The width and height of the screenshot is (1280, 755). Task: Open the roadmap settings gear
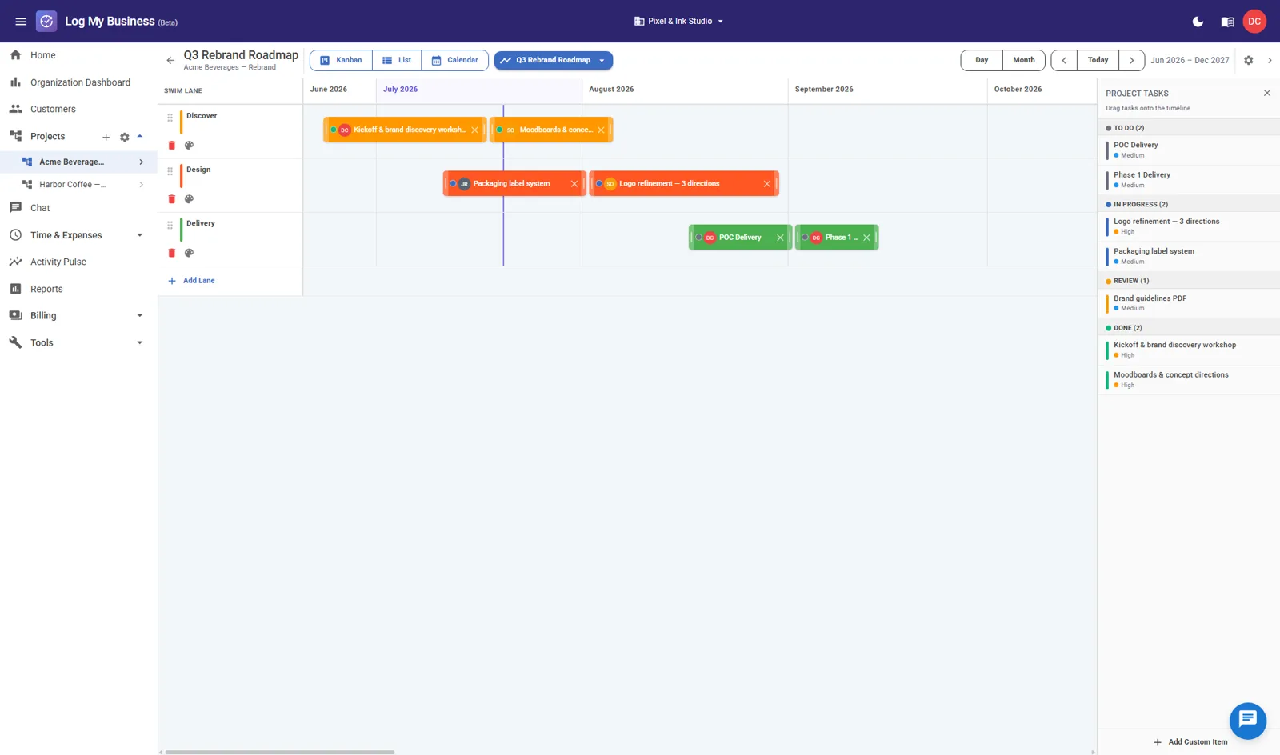1248,60
